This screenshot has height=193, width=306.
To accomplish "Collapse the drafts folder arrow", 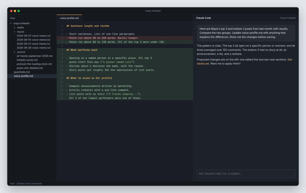I will [14, 28].
